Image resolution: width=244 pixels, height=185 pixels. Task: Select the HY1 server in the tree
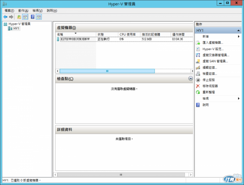tap(16, 29)
